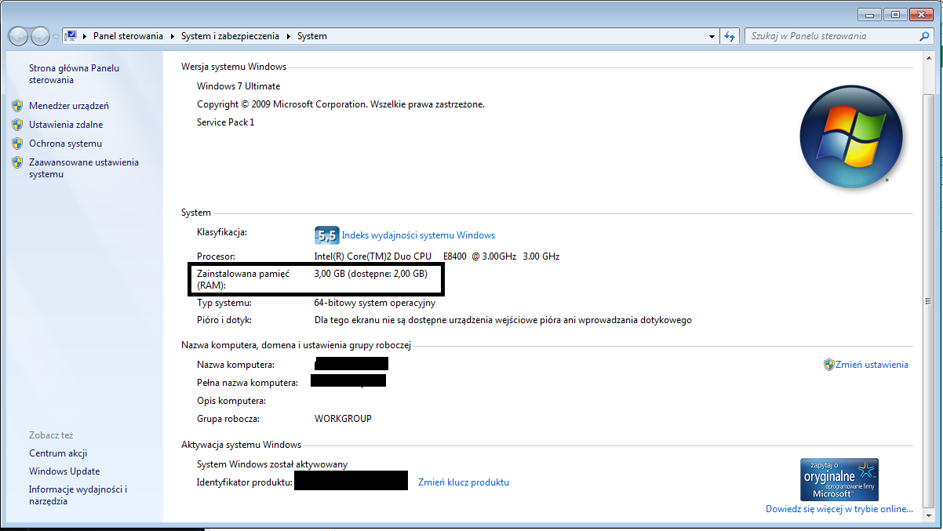Viewport: 943px width, 531px height.
Task: Click the Forward navigation arrow button
Action: click(40, 36)
